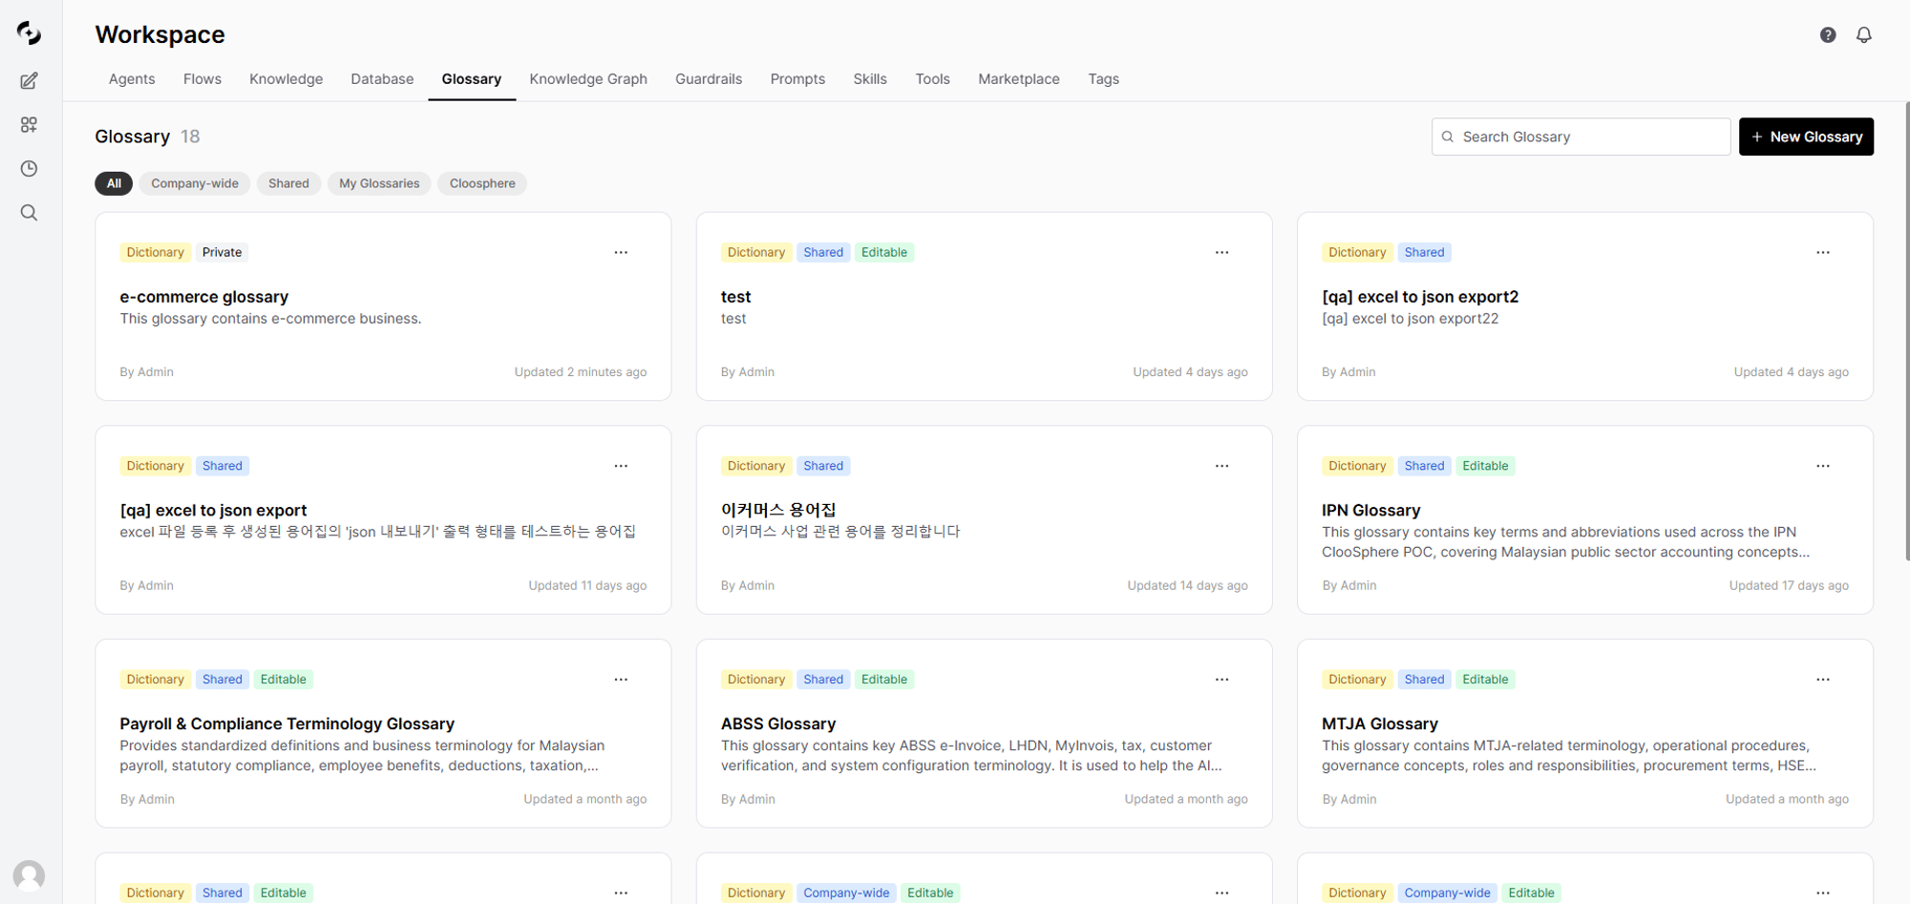The image size is (1910, 904).
Task: Open more options for MTJA Glossary card
Action: click(x=1823, y=680)
